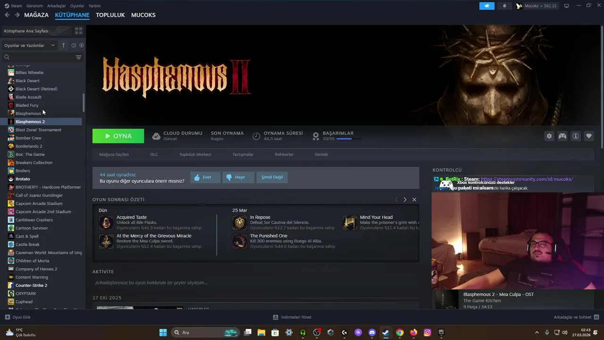The width and height of the screenshot is (604, 340).
Task: Open Tartışmalar discussions
Action: (x=243, y=154)
